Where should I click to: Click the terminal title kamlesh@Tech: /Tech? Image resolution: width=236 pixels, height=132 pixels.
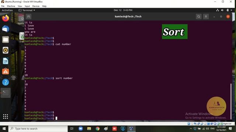tap(128, 16)
